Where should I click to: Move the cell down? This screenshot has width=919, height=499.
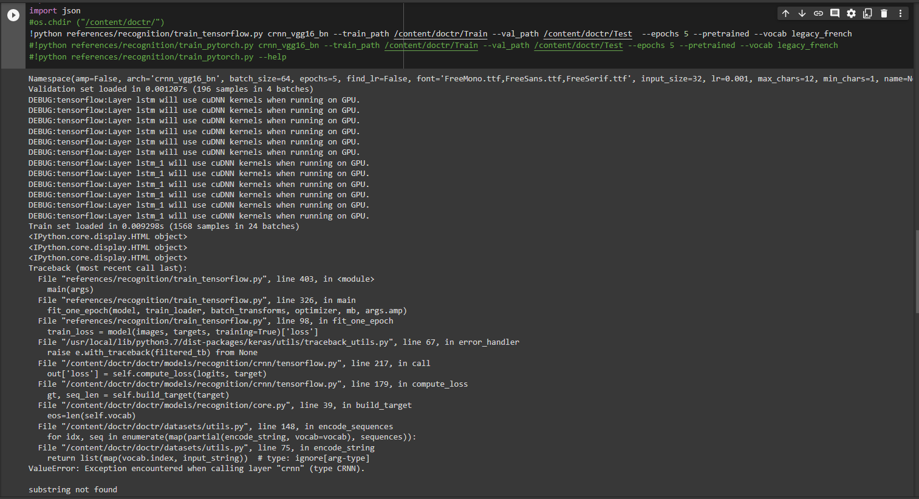(801, 13)
